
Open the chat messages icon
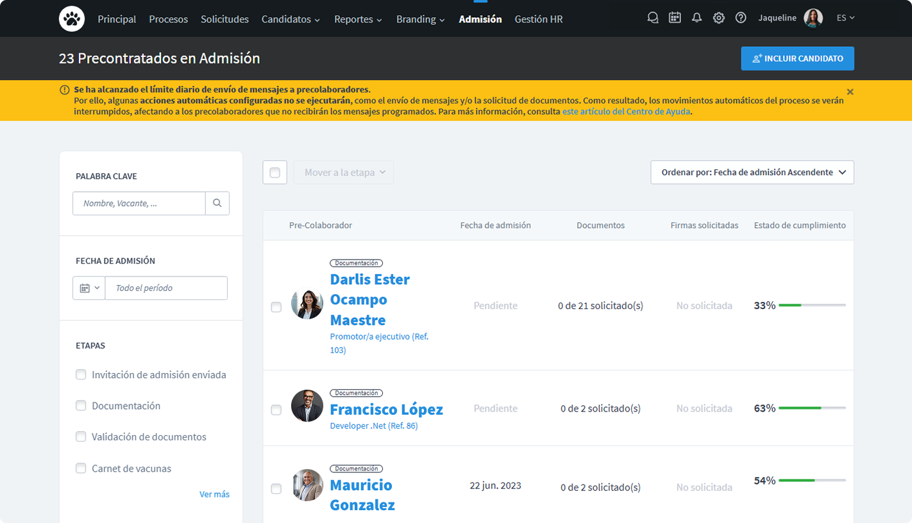coord(653,18)
